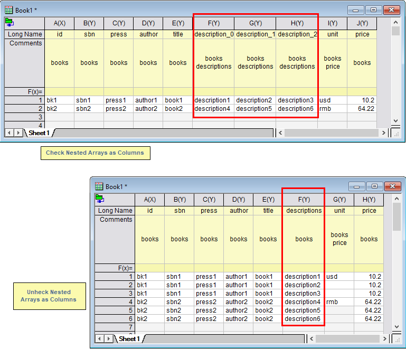Click the 'description_0' long name cell
406x349 pixels.
(x=214, y=34)
